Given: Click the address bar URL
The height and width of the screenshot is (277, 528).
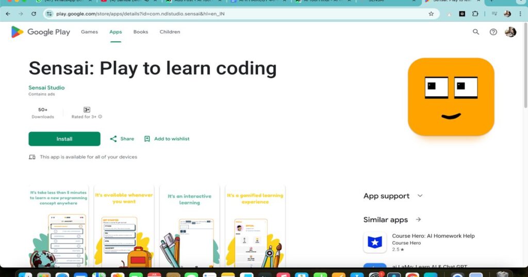Looking at the screenshot, I should [x=140, y=14].
